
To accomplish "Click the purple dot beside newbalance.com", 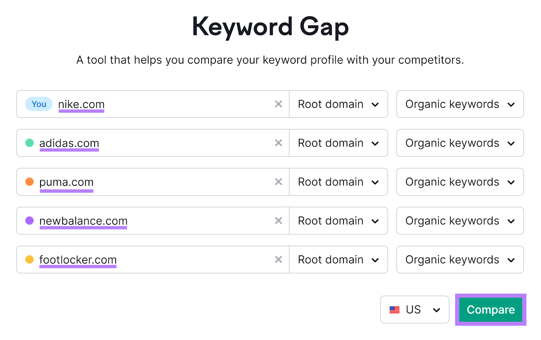I will pos(30,221).
